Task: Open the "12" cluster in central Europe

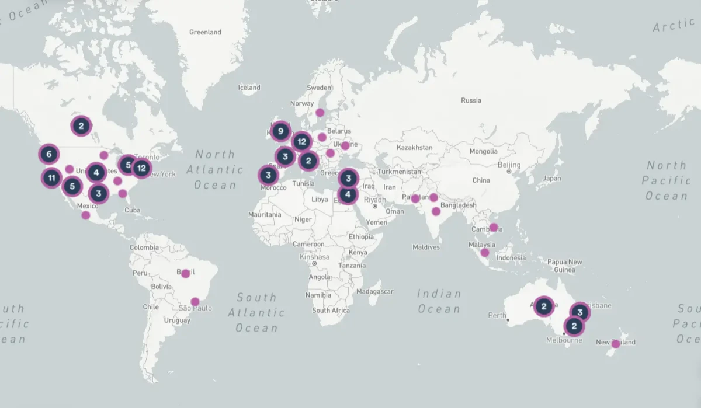Action: click(302, 141)
